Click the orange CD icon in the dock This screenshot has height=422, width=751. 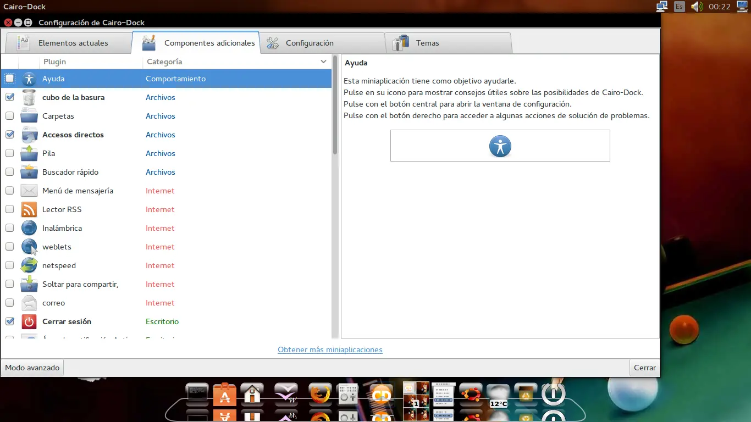point(381,394)
